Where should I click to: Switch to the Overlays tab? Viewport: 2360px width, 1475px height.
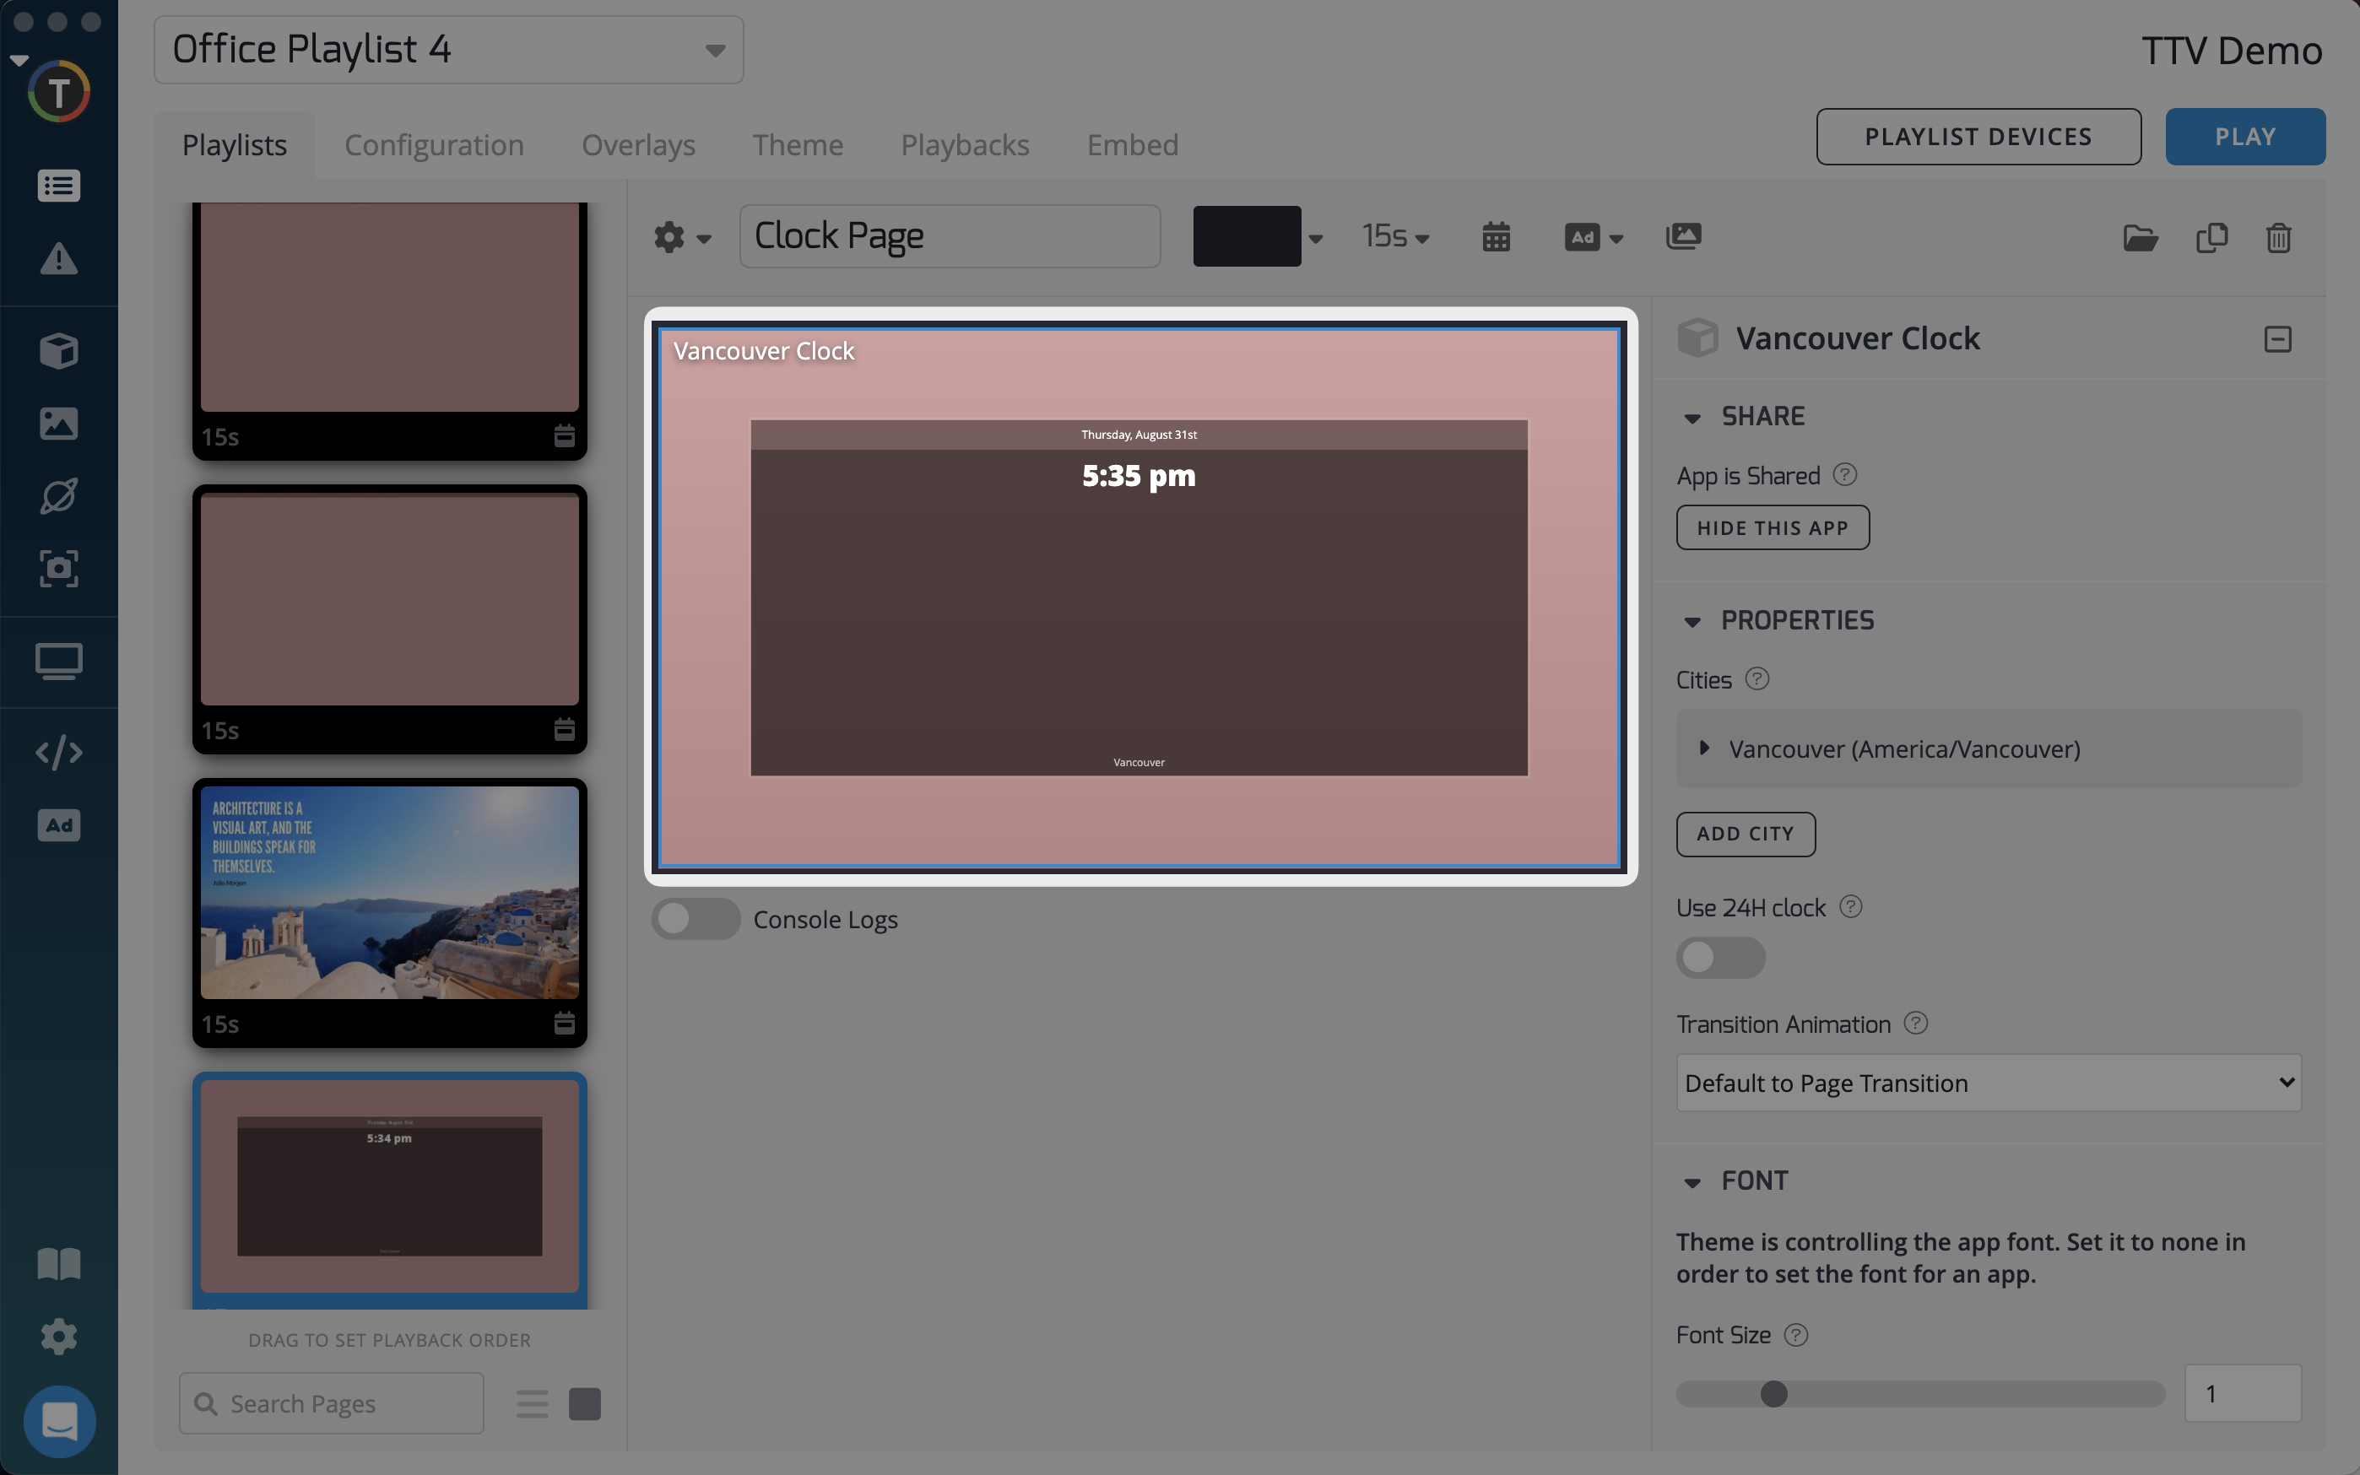coord(638,145)
